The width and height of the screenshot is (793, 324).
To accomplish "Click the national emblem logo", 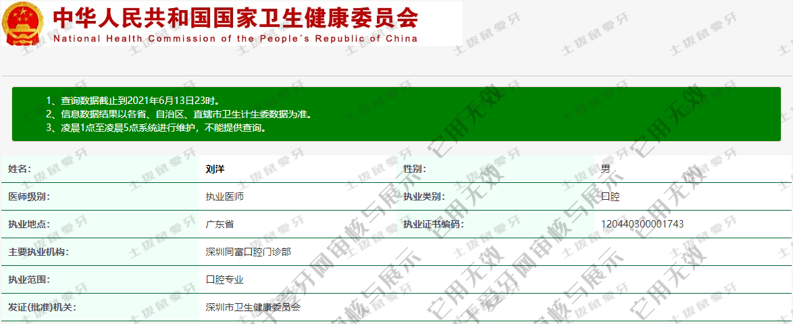I will [x=24, y=23].
